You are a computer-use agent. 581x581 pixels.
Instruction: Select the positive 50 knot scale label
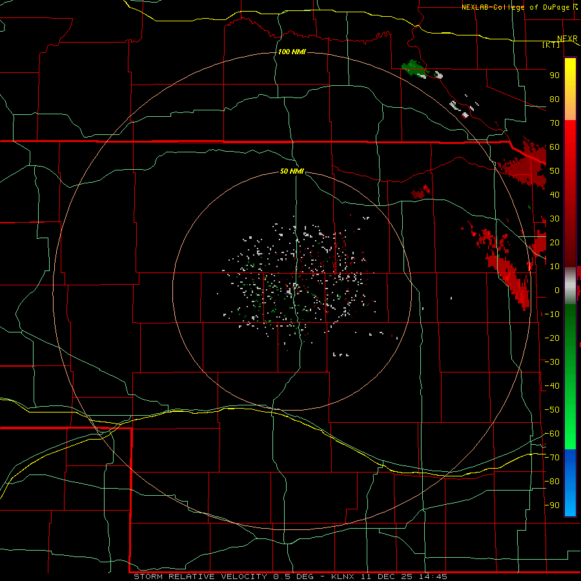pos(555,171)
